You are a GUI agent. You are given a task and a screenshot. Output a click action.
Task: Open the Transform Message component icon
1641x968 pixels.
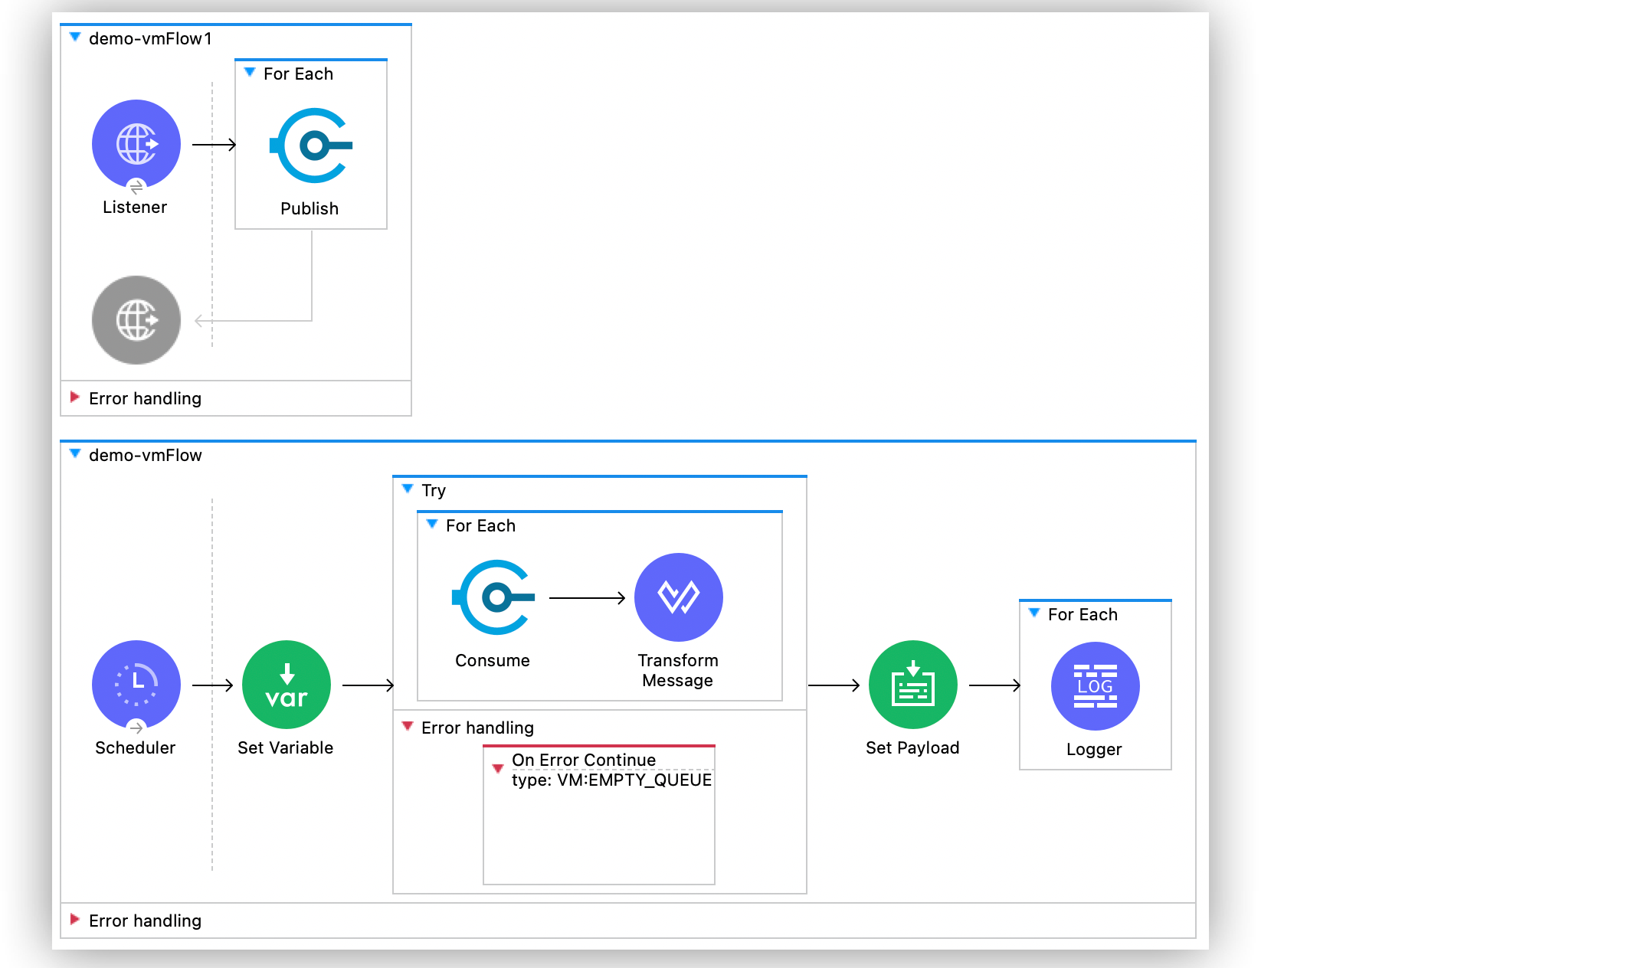coord(678,597)
